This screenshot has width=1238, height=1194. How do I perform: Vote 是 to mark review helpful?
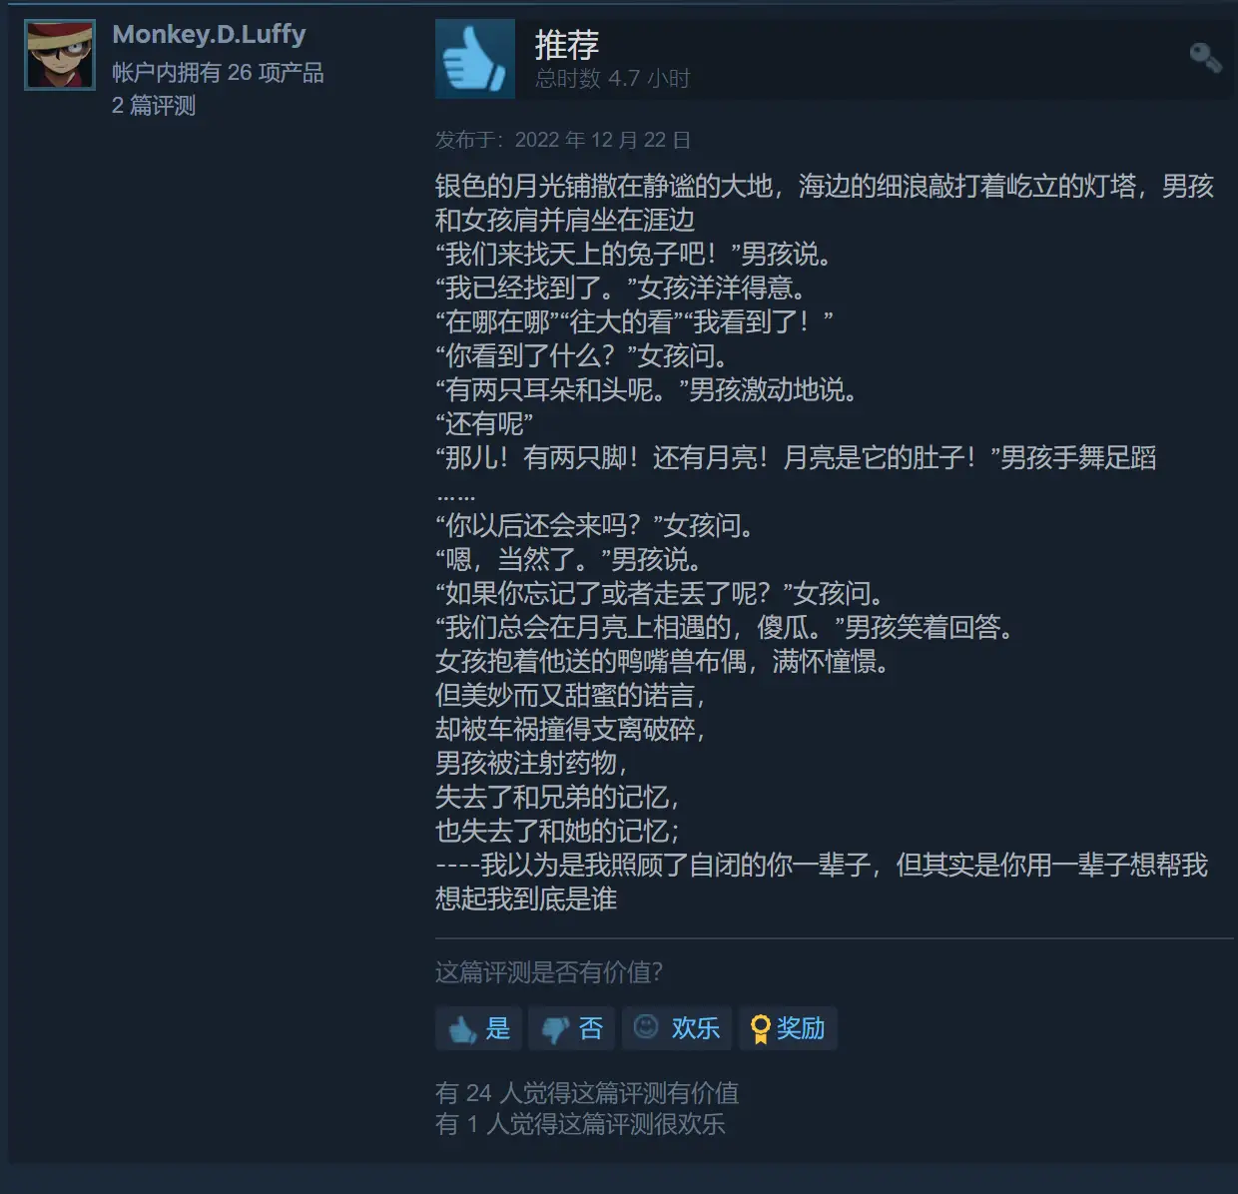click(478, 1028)
